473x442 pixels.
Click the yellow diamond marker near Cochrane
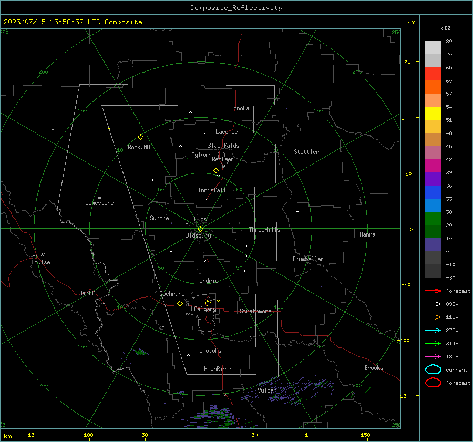[180, 303]
